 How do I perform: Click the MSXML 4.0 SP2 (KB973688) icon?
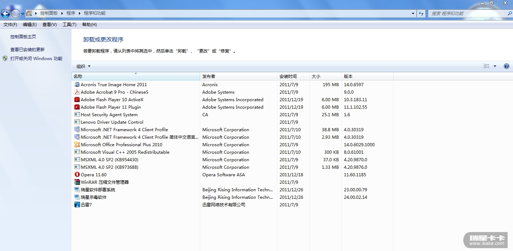pos(77,167)
